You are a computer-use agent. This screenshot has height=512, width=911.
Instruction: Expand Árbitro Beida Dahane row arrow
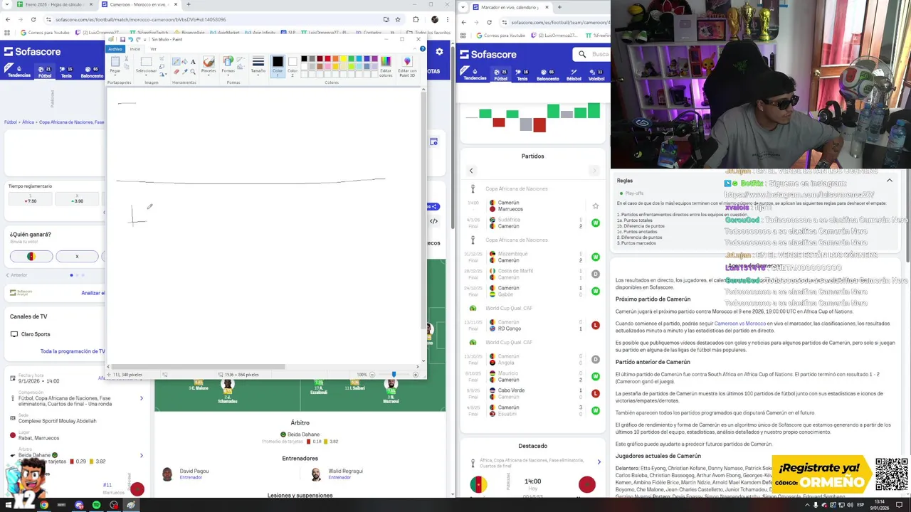pos(141,455)
